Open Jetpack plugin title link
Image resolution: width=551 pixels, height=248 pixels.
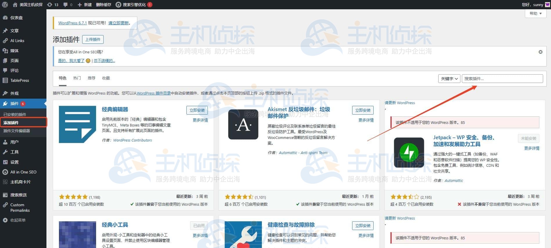tap(464, 141)
